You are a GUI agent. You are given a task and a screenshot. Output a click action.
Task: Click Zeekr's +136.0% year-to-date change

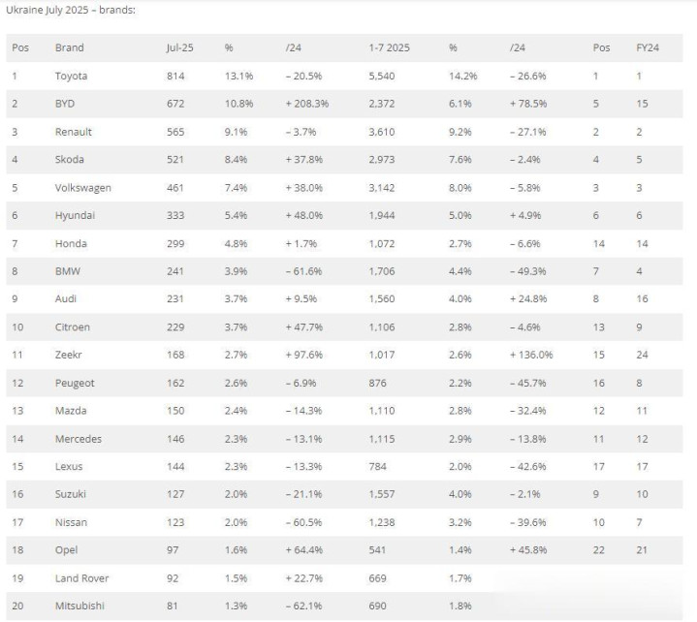531,355
